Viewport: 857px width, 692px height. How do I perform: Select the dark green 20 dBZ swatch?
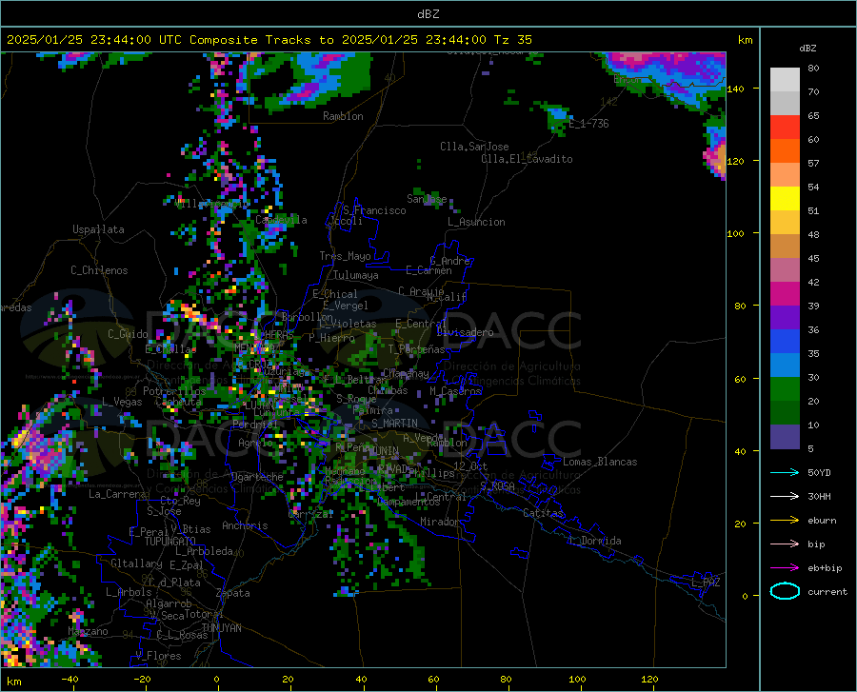[x=785, y=413]
